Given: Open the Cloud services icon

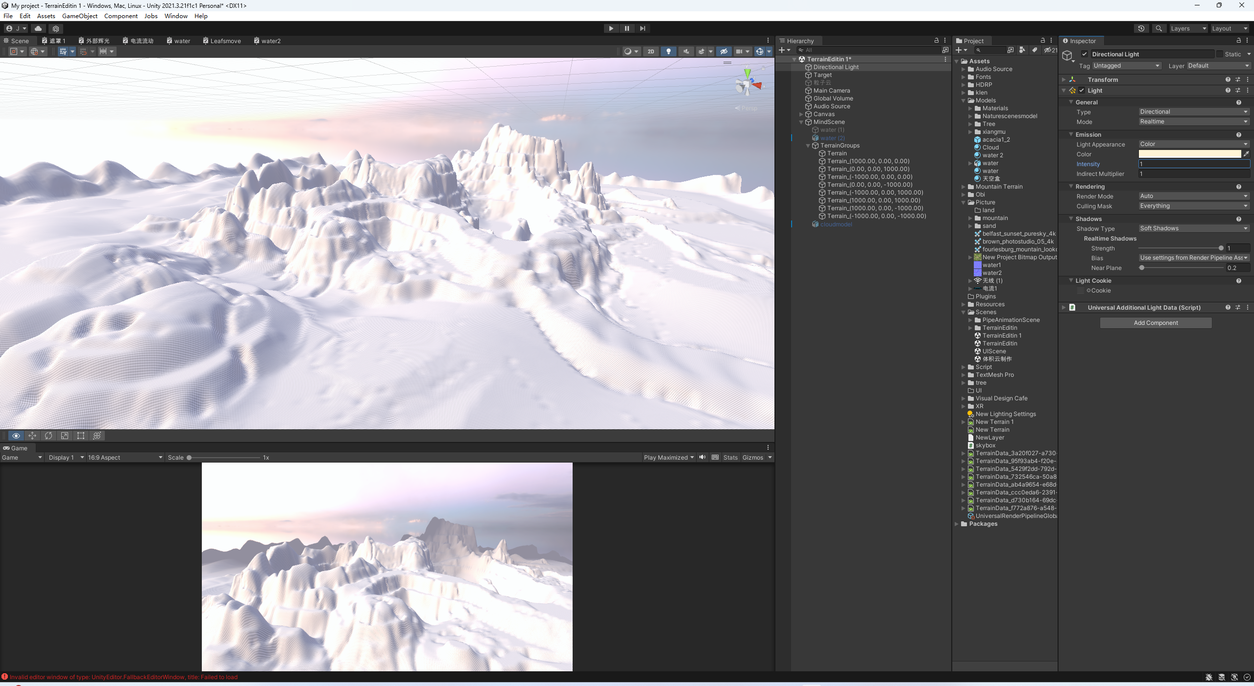Looking at the screenshot, I should [x=38, y=28].
